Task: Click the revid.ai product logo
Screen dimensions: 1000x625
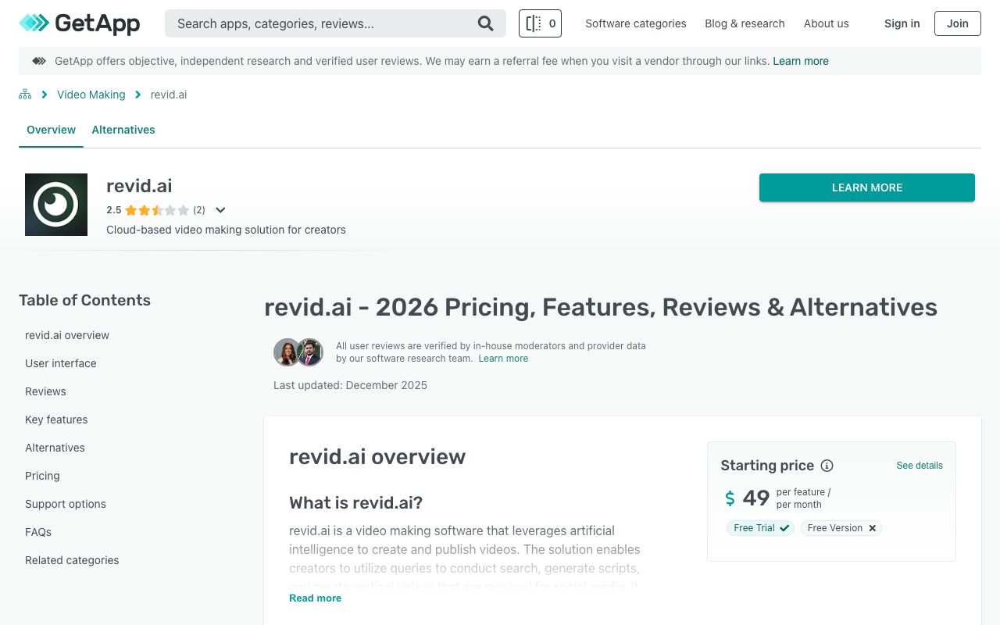Action: (56, 205)
